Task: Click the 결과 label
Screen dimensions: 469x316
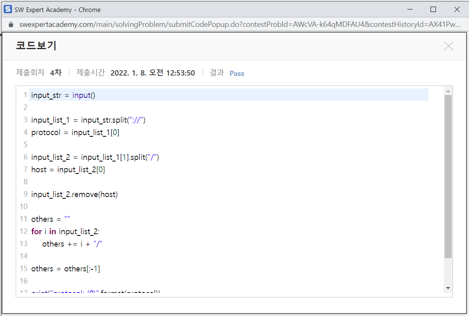Action: (217, 73)
